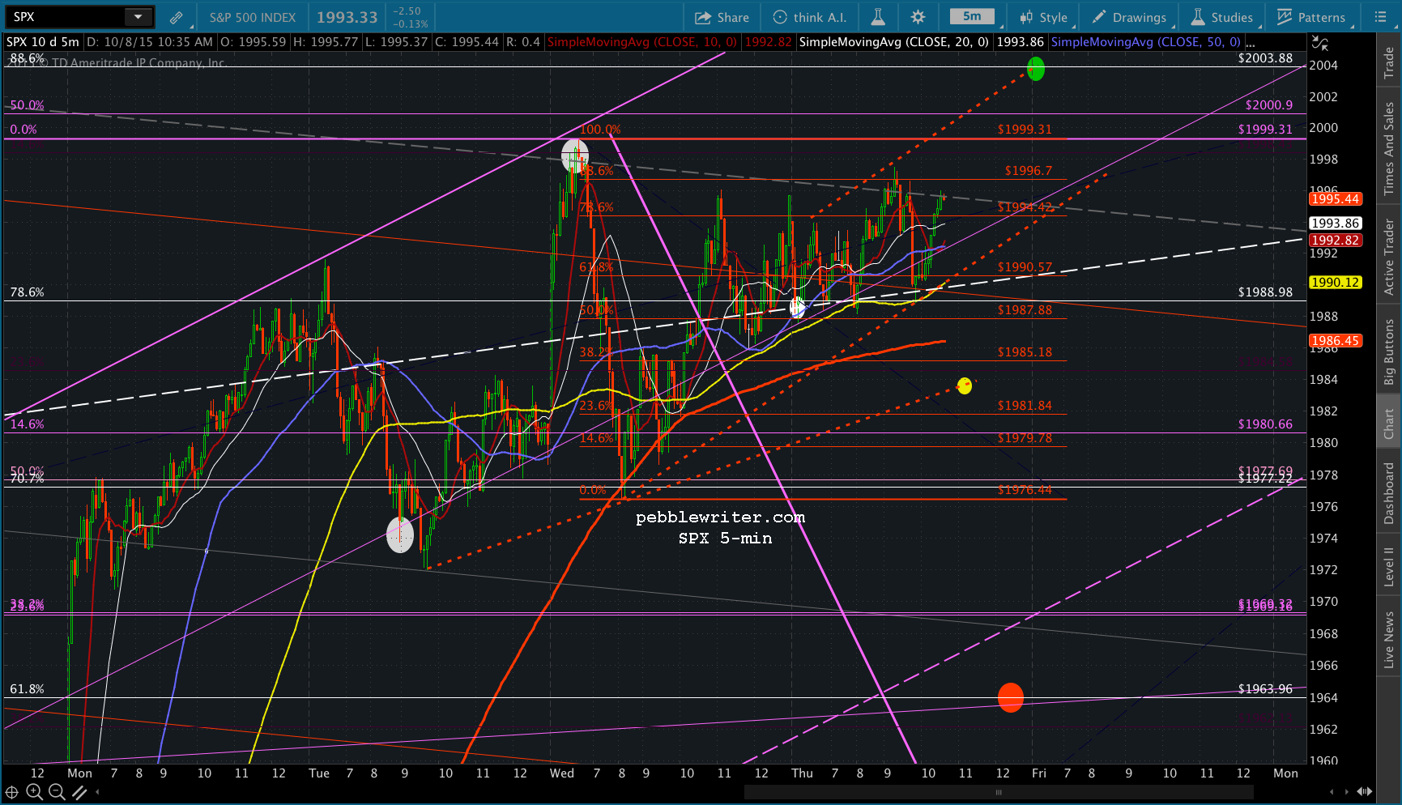Toggle the chart axis collapse icon

pos(1319,44)
